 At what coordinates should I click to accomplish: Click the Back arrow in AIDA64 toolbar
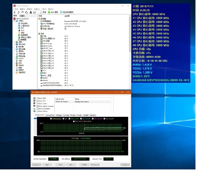[14, 12]
